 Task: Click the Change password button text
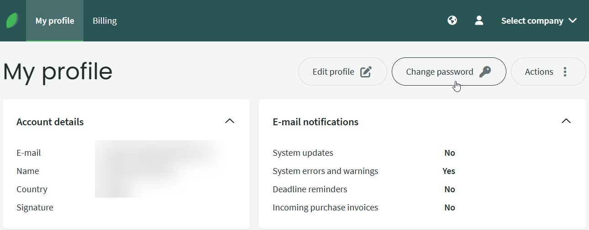pyautogui.click(x=439, y=72)
